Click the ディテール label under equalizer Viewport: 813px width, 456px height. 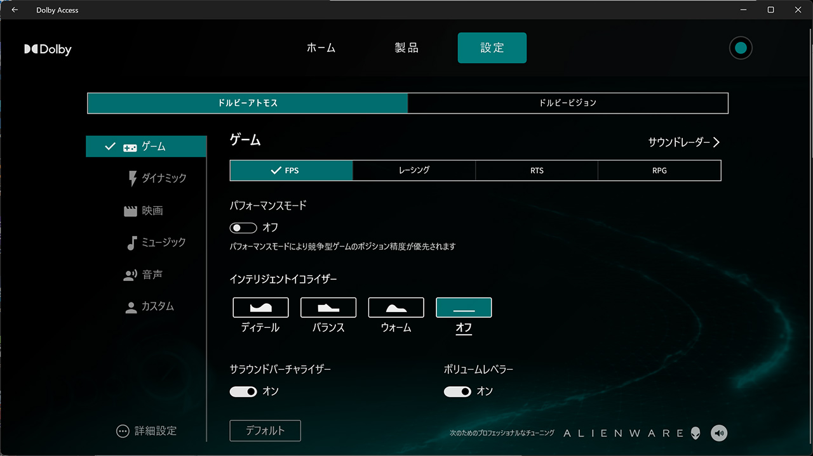(x=260, y=328)
